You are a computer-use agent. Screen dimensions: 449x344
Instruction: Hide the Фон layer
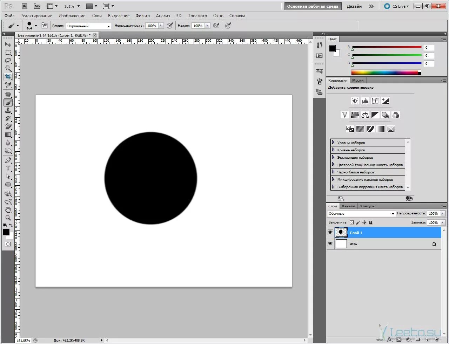click(x=330, y=244)
